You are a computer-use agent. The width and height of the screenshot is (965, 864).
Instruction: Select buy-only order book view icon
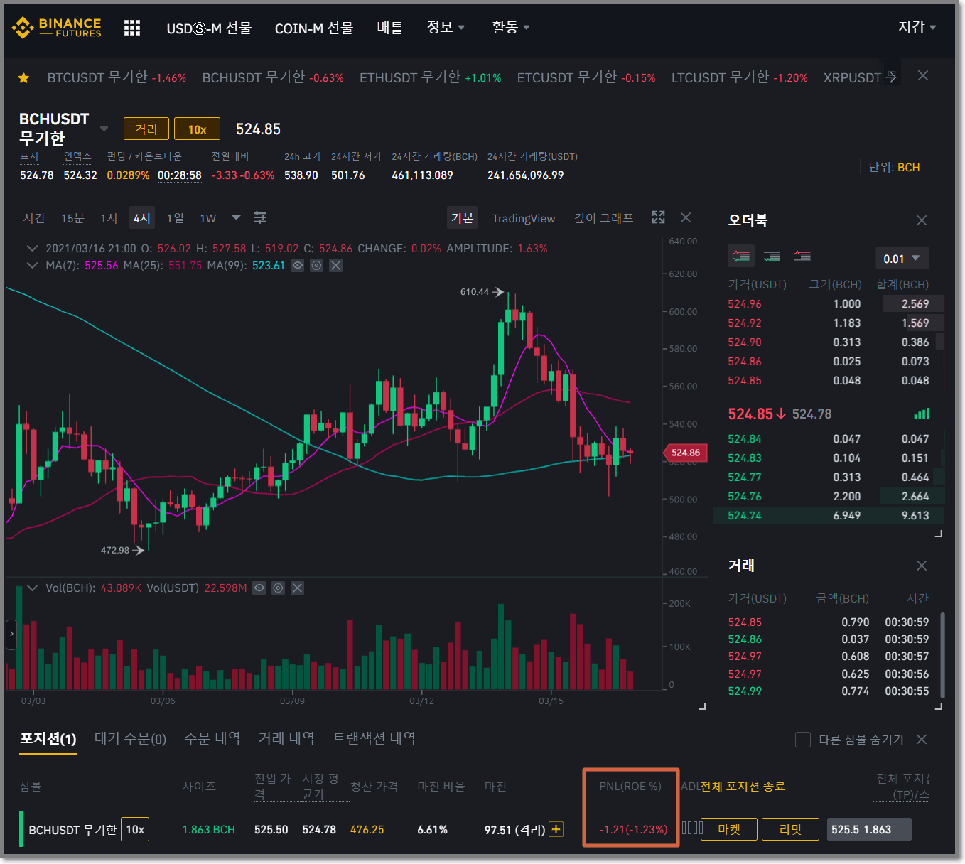[772, 256]
